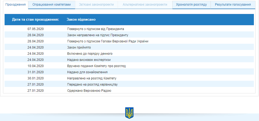Screen dimensions: 259x121
Task: Select the Повернуто з підписом від Президента row
Action: coord(95,29)
